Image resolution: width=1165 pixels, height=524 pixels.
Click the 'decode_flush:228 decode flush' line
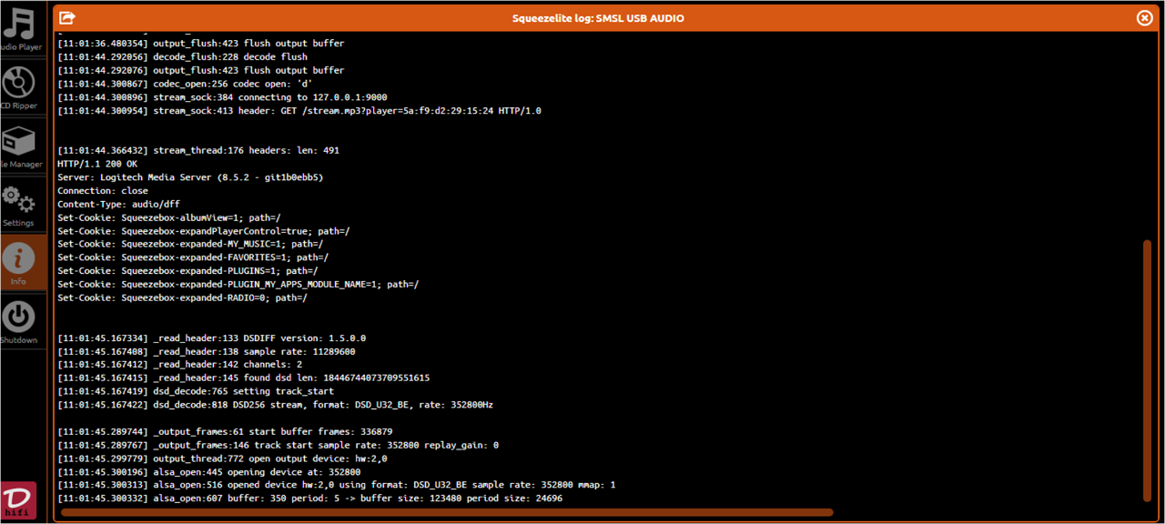pos(182,56)
